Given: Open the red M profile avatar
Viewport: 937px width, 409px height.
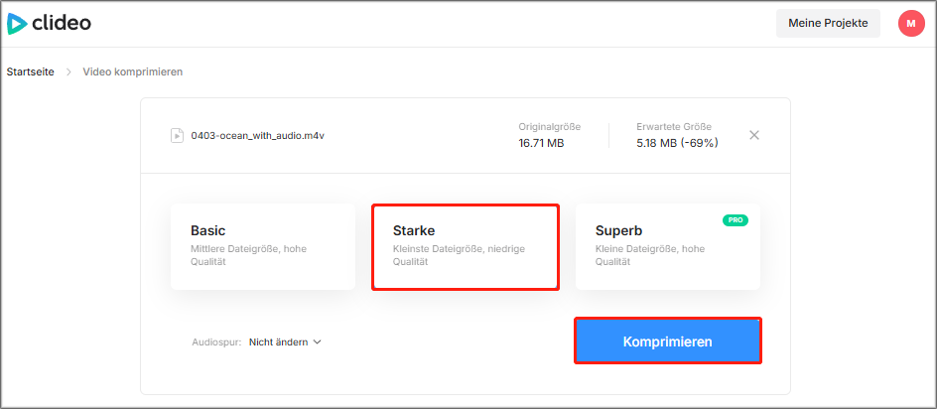Looking at the screenshot, I should (x=910, y=23).
